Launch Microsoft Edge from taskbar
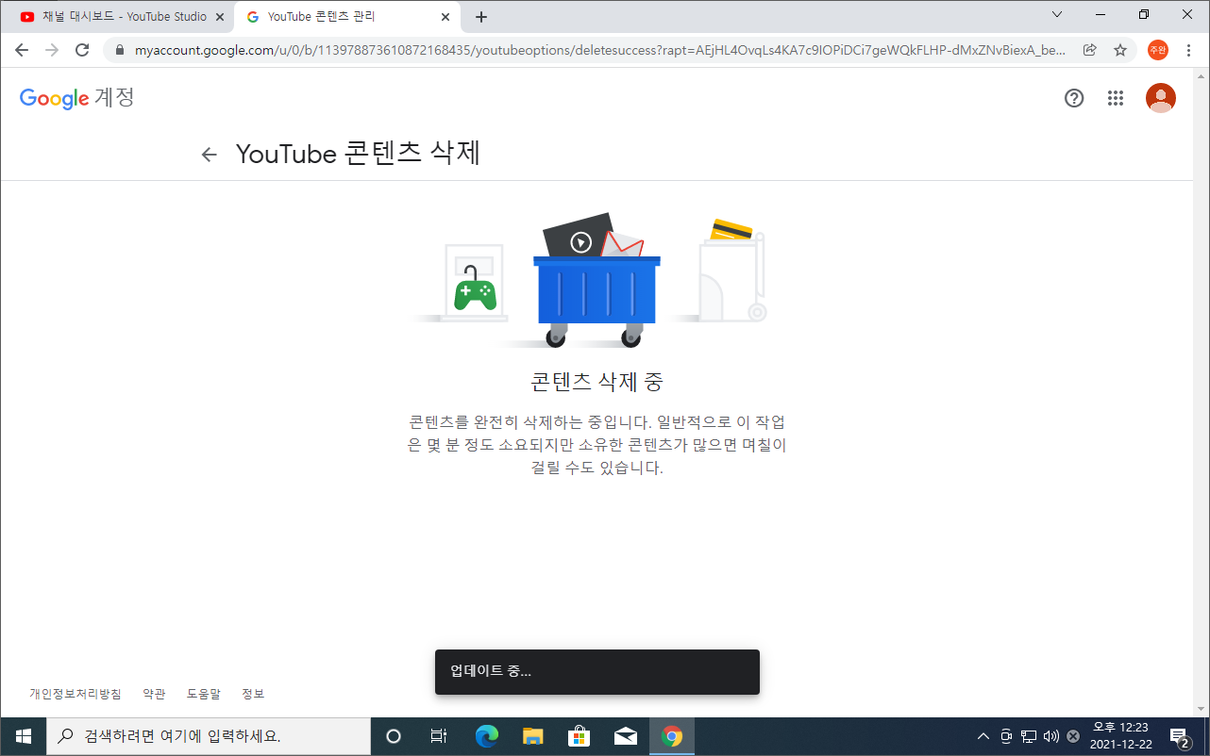Image resolution: width=1210 pixels, height=756 pixels. (x=486, y=736)
